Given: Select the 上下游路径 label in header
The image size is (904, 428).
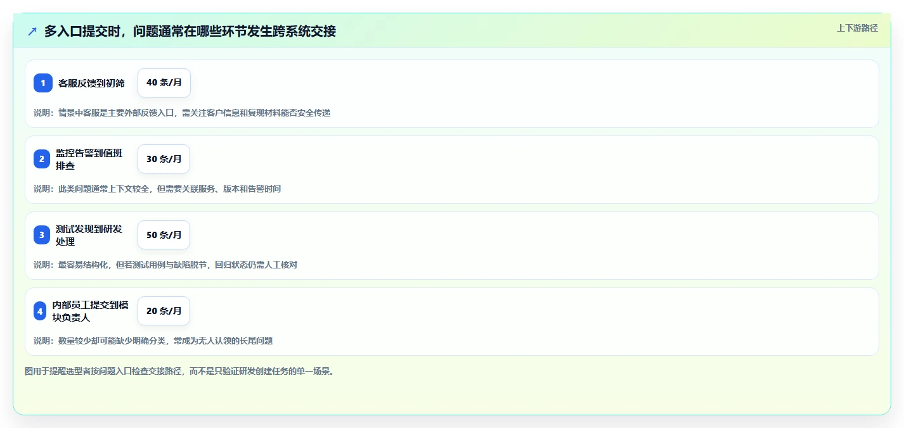Looking at the screenshot, I should 858,28.
